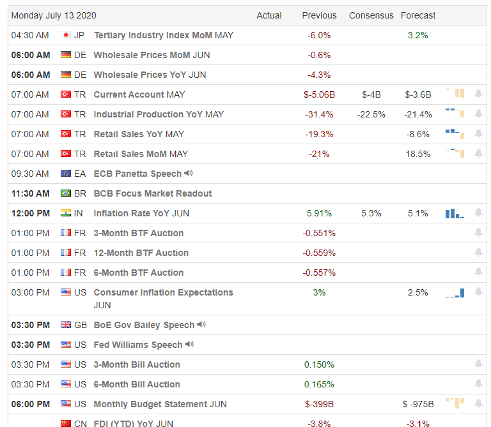Enable alert bell for Retail Sales MoM
Viewport: 491px width, 427px height.
click(x=478, y=154)
